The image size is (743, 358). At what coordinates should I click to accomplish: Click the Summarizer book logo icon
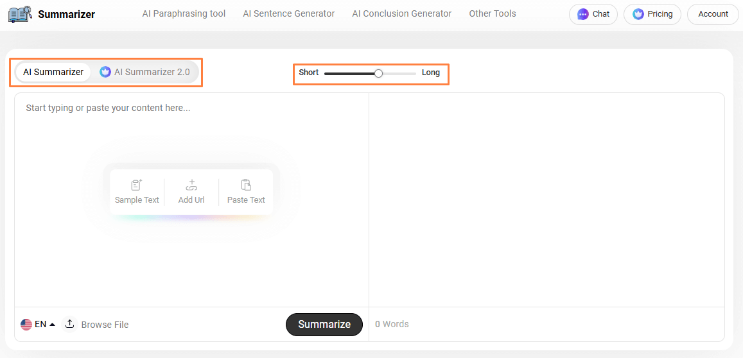[20, 14]
